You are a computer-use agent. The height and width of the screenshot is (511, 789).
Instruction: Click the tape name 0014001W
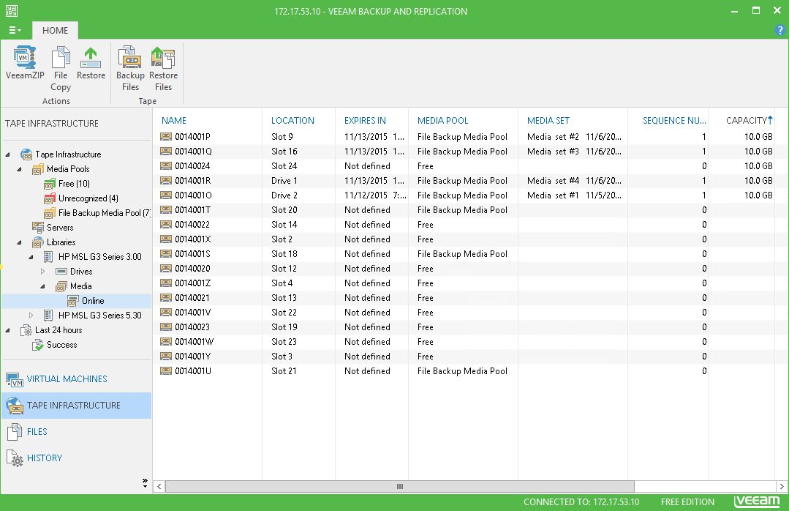click(x=195, y=342)
